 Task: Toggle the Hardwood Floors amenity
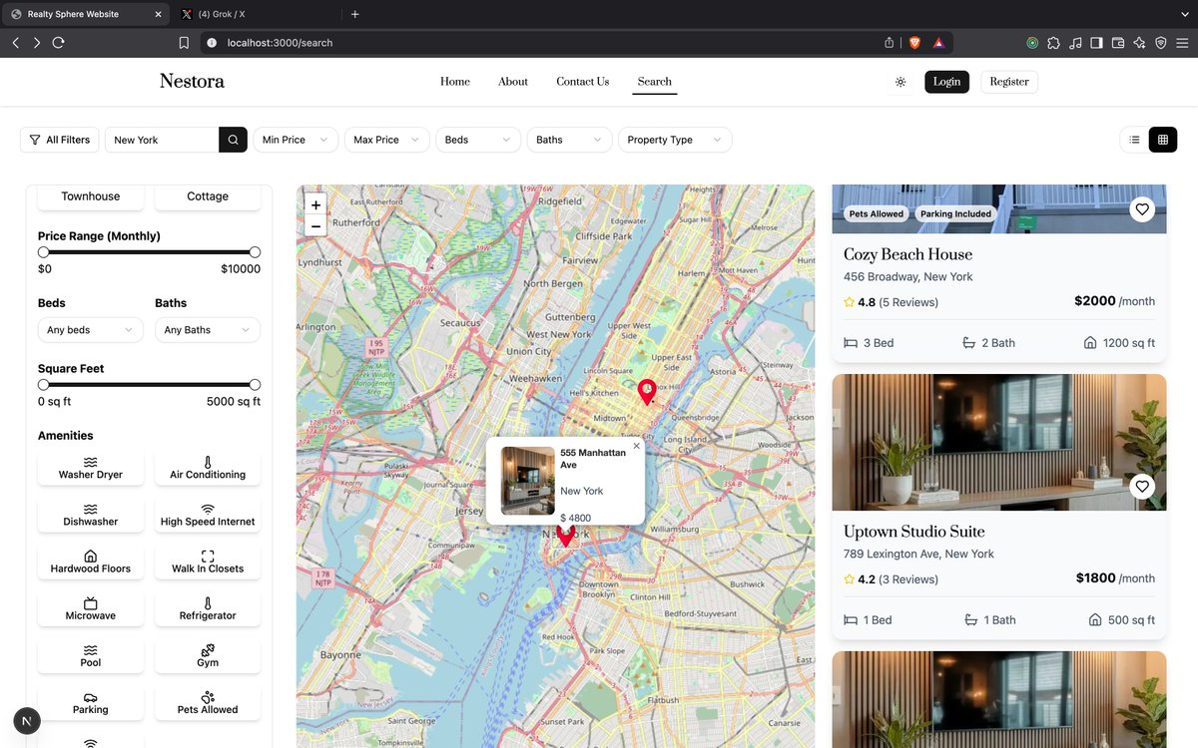(91, 562)
